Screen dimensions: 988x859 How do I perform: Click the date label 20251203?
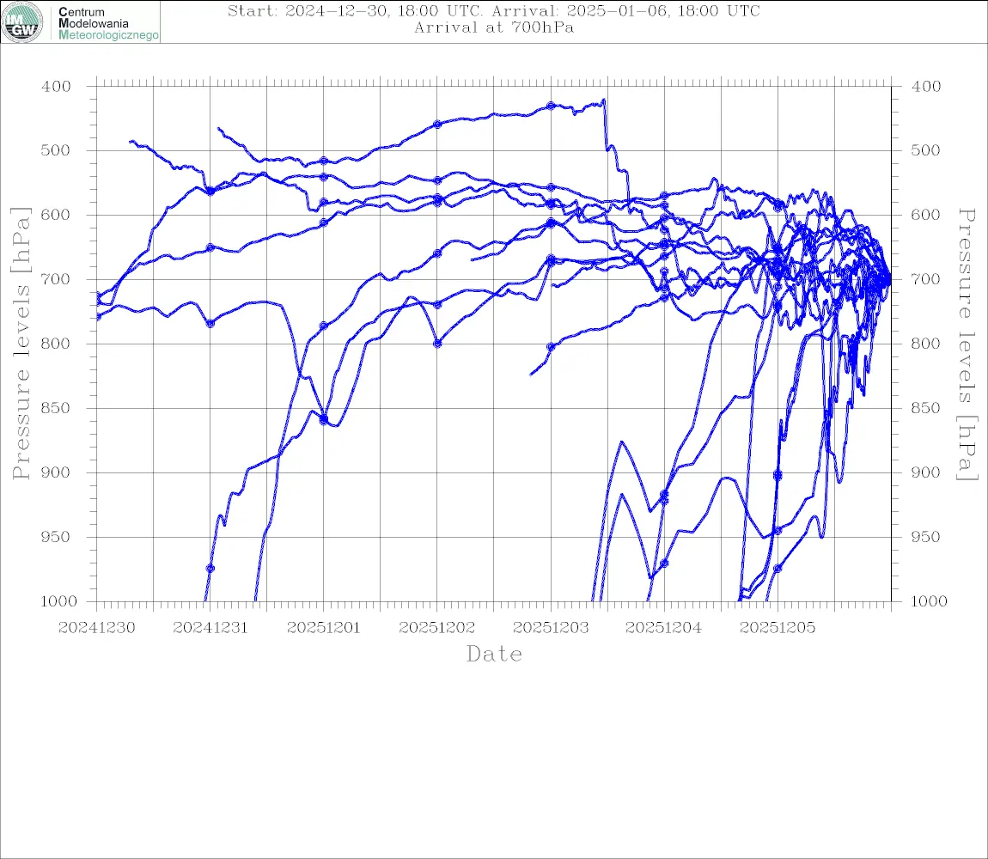tap(551, 628)
